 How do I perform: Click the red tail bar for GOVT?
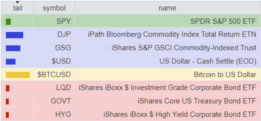coord(7,101)
